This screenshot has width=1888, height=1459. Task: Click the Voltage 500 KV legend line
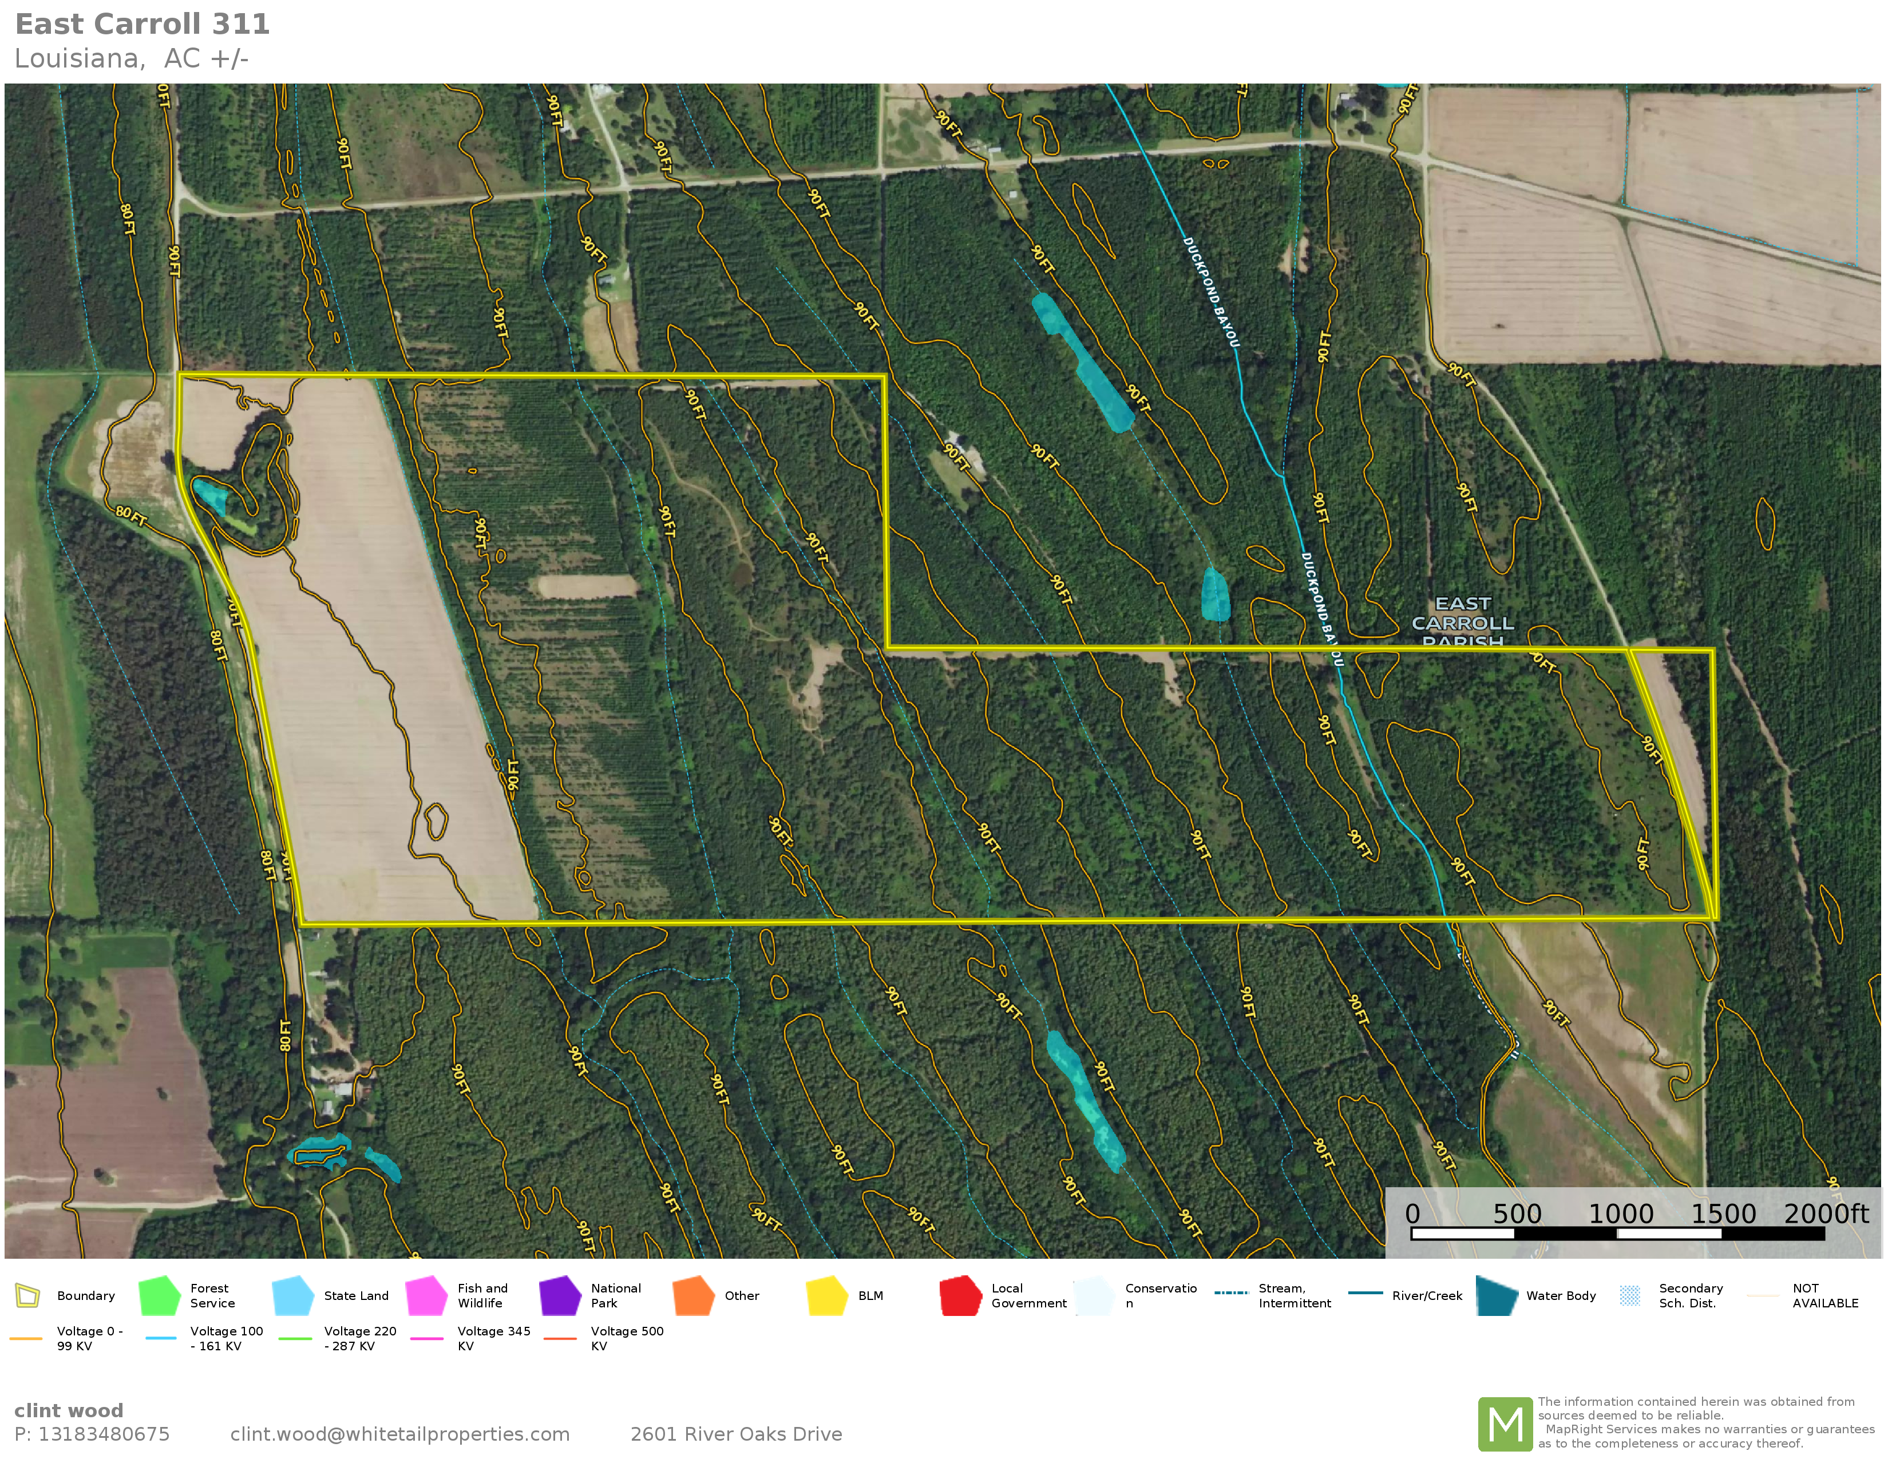[560, 1338]
